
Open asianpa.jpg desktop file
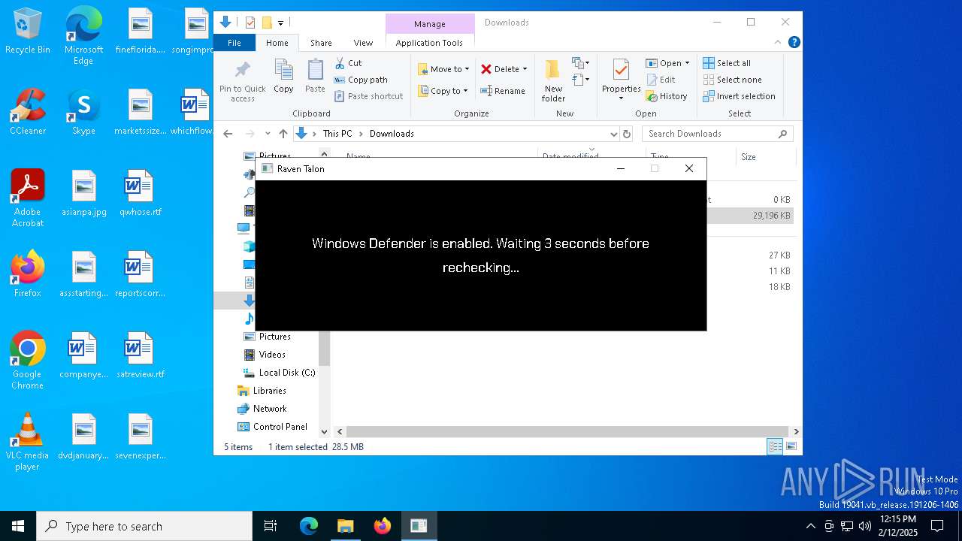pos(84,194)
